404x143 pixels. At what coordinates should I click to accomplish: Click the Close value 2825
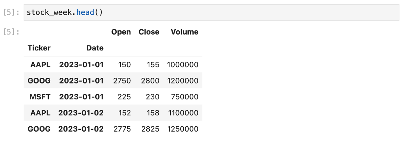click(x=150, y=129)
